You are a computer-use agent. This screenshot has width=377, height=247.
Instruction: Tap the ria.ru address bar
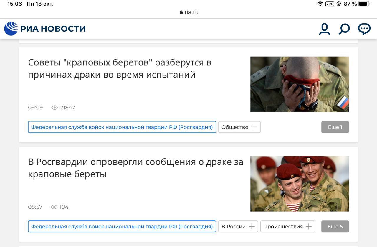coord(188,12)
